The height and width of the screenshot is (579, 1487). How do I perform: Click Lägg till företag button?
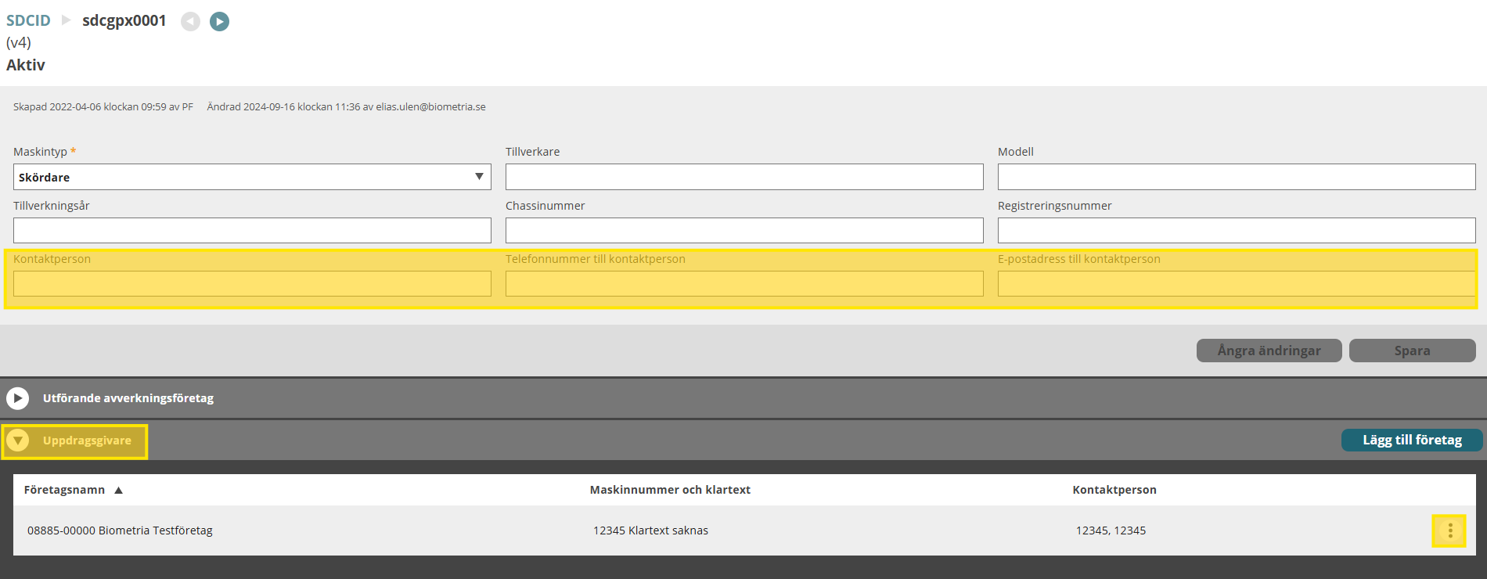click(1412, 440)
